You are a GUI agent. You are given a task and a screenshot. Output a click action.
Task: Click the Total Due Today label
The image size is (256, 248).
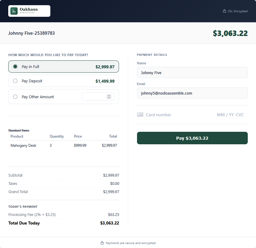pos(24,223)
